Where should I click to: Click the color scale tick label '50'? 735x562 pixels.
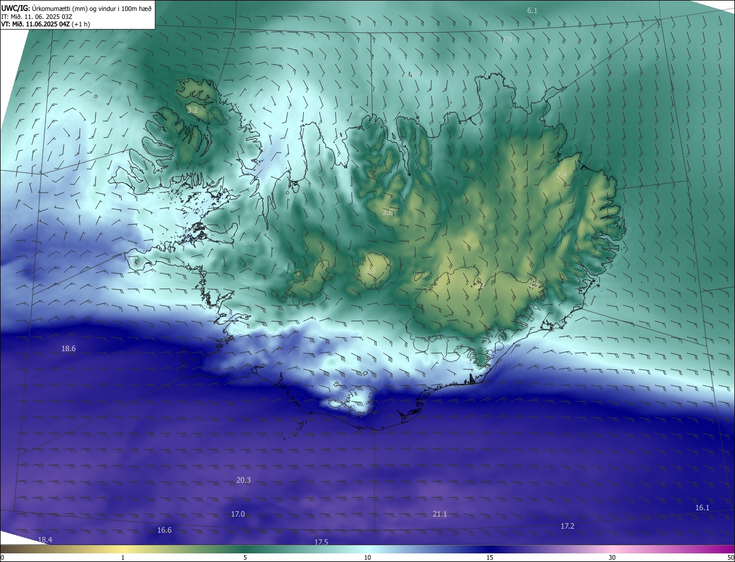tap(730, 557)
